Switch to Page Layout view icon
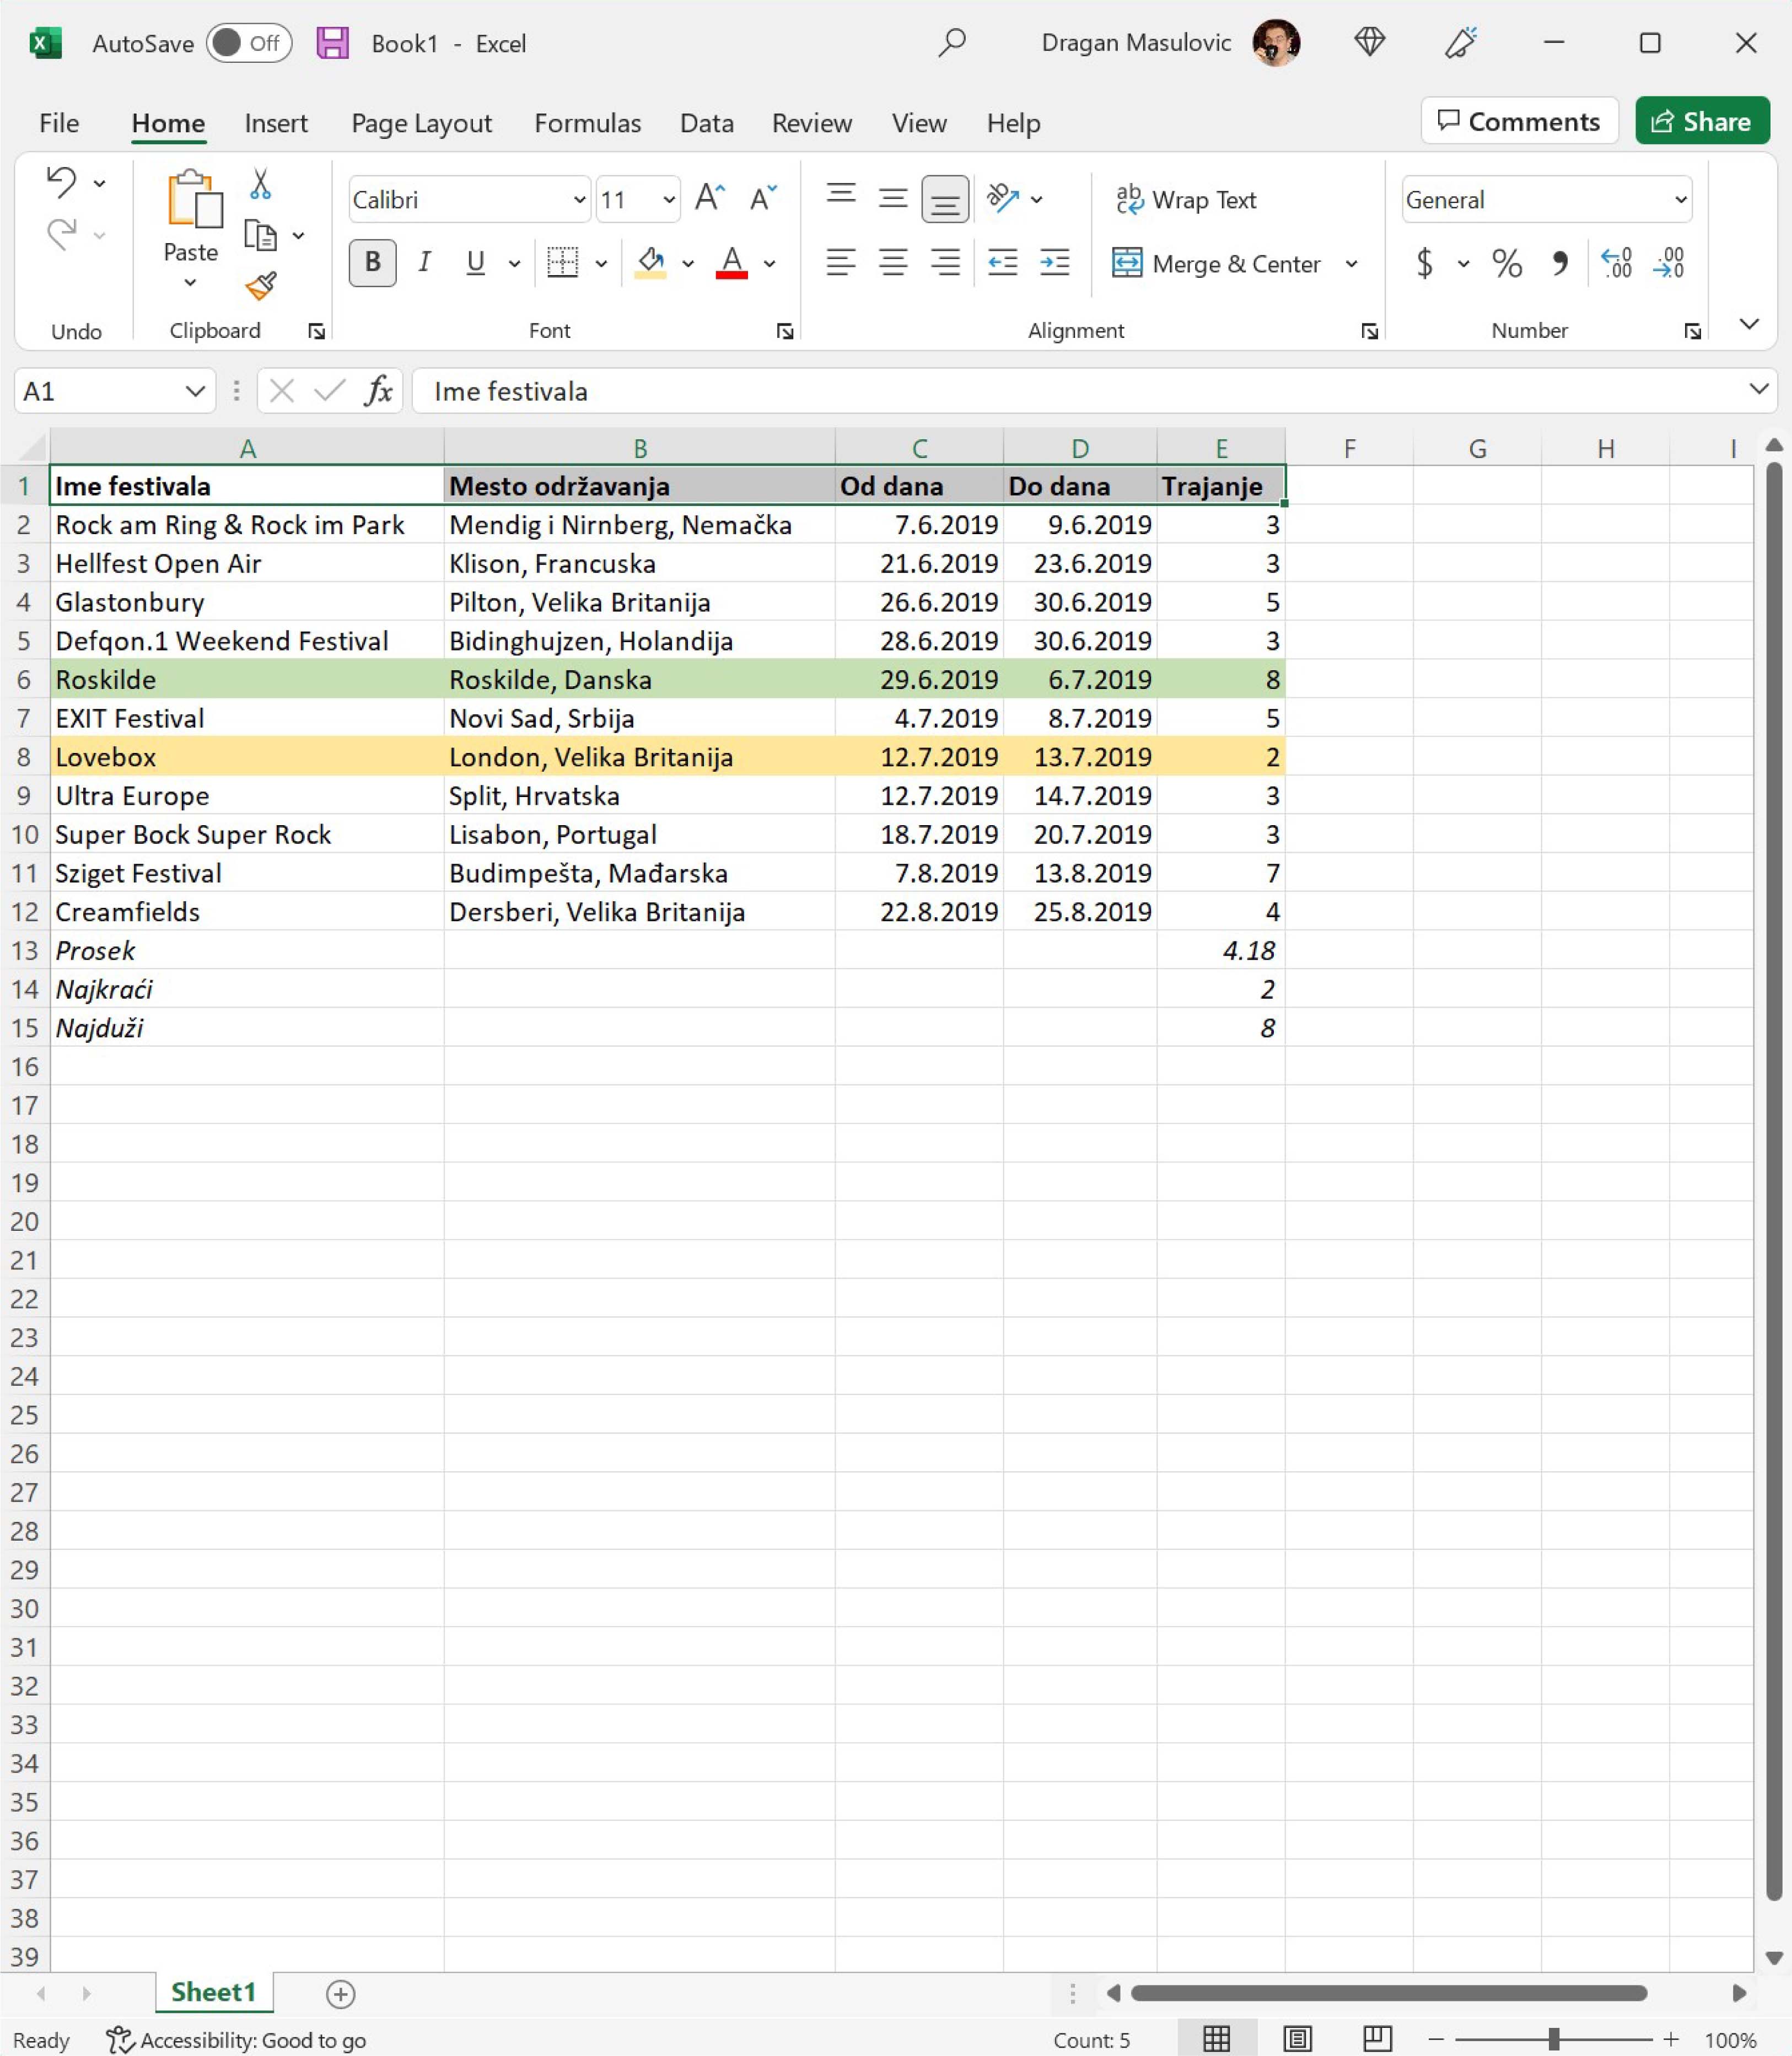Viewport: 1792px width, 2056px height. 1297,2039
